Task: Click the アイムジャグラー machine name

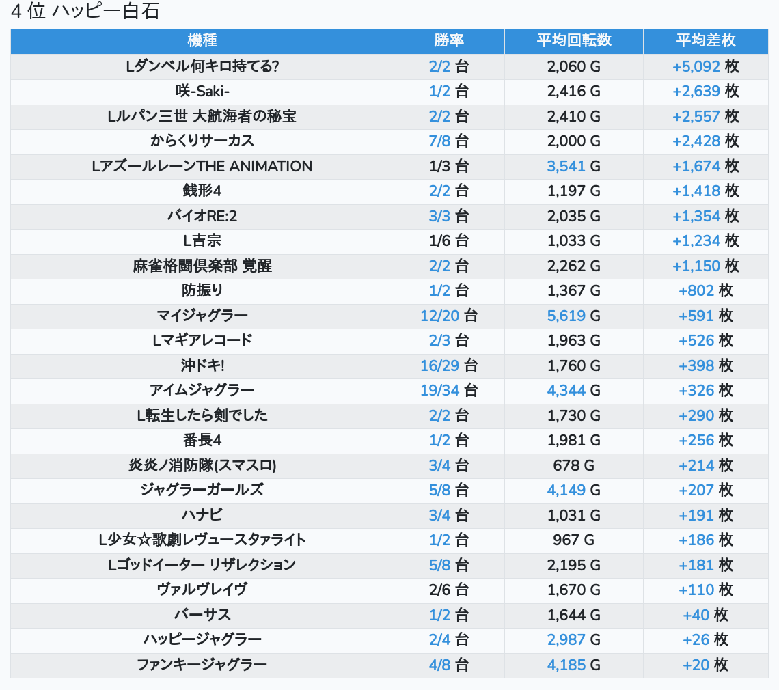Action: click(202, 391)
